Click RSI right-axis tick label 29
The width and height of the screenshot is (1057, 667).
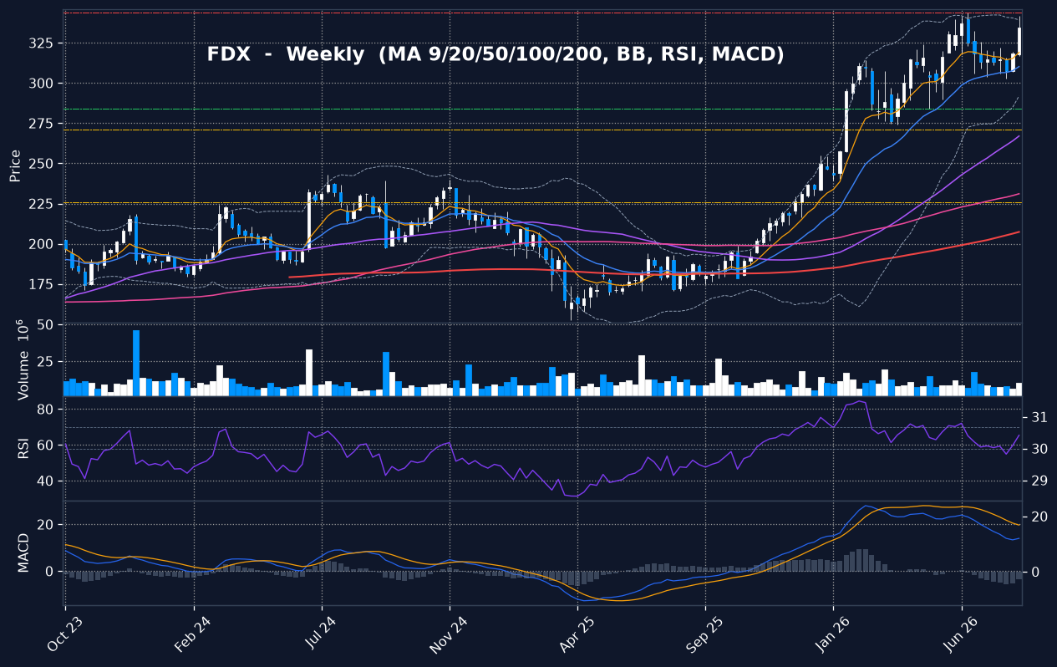[x=1039, y=481]
